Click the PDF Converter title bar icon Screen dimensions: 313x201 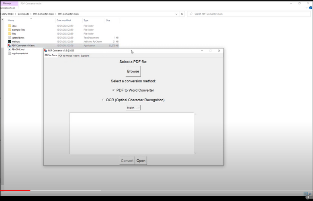point(46,51)
